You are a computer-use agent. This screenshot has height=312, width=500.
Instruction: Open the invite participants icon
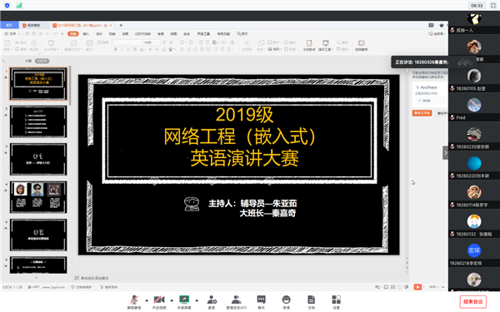212,300
